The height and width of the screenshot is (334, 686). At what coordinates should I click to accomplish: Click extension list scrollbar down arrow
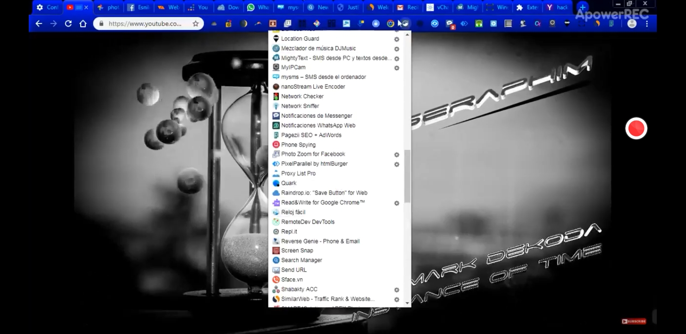[407, 303]
